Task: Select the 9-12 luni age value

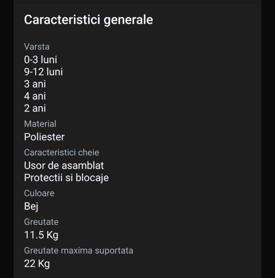Action: pyautogui.click(x=43, y=72)
